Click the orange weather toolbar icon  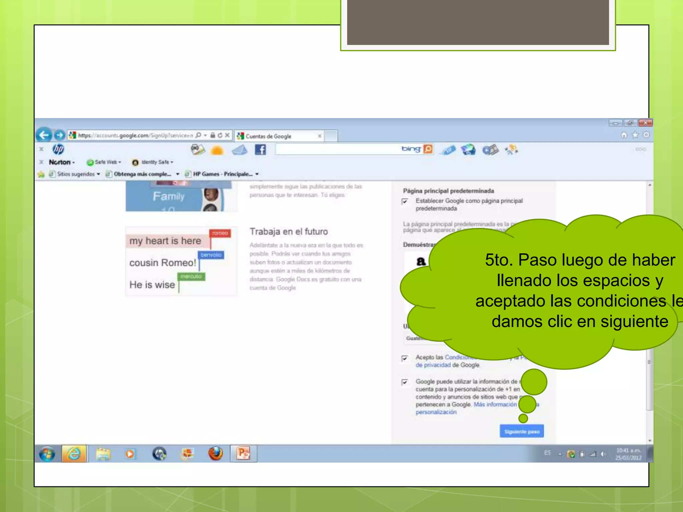tap(217, 150)
